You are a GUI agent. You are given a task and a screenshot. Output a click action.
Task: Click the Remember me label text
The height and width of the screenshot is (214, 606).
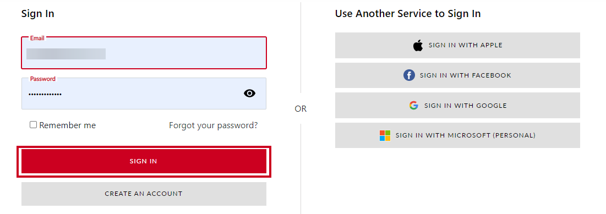[x=67, y=125]
